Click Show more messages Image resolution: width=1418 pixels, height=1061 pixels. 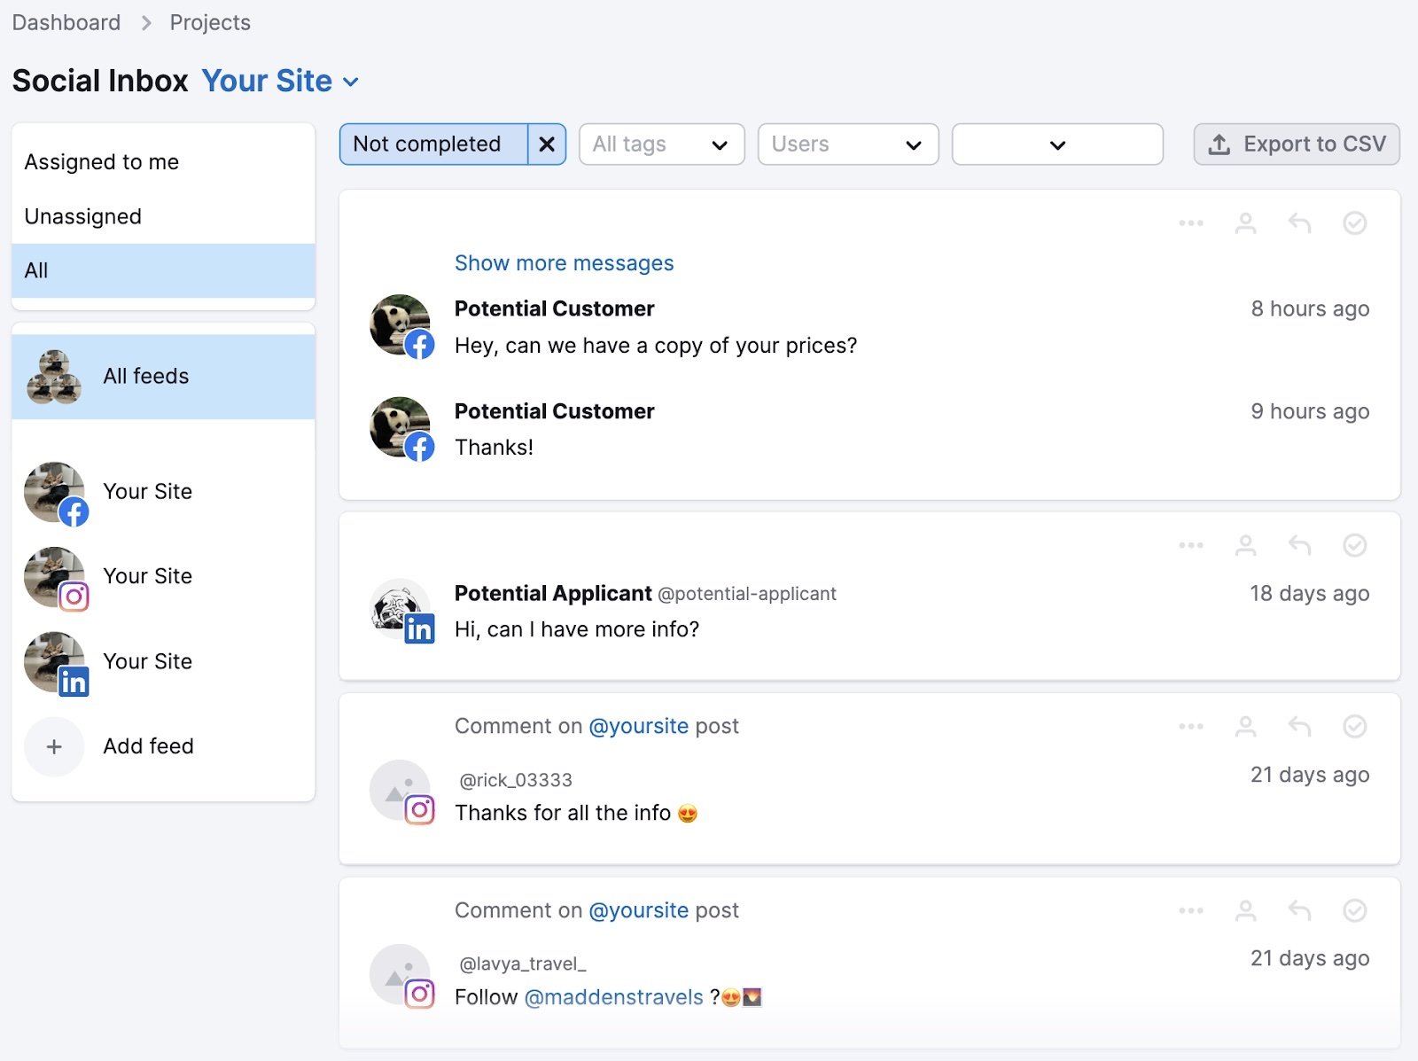coord(564,262)
